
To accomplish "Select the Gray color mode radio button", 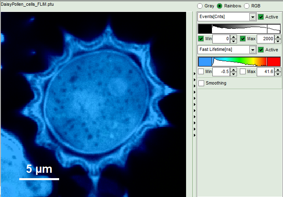I will pos(200,6).
